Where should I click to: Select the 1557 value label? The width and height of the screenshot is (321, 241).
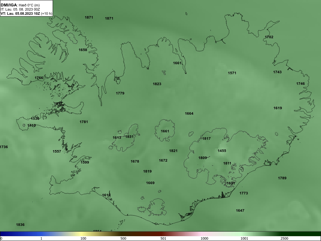57,151
